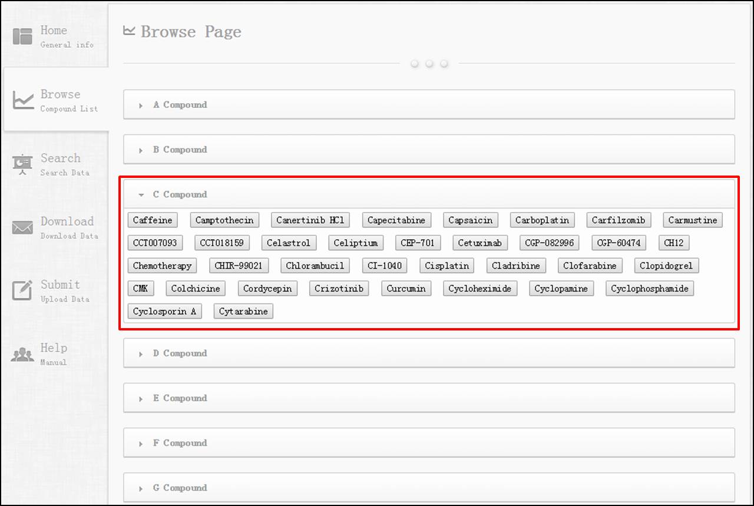Select the Curcumin button
The image size is (754, 506).
click(x=406, y=289)
